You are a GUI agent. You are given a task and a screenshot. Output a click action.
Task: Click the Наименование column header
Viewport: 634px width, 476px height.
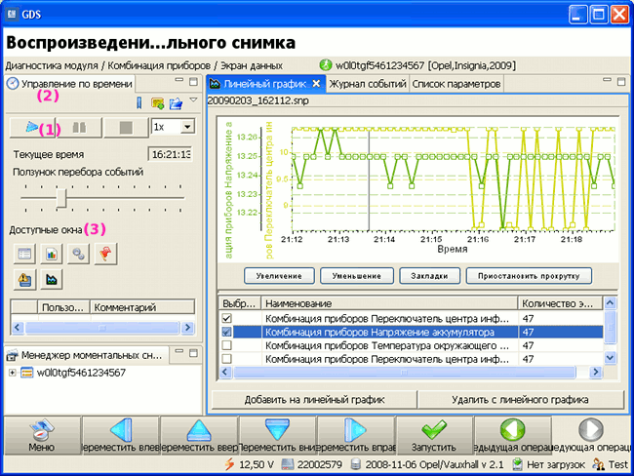(x=389, y=303)
